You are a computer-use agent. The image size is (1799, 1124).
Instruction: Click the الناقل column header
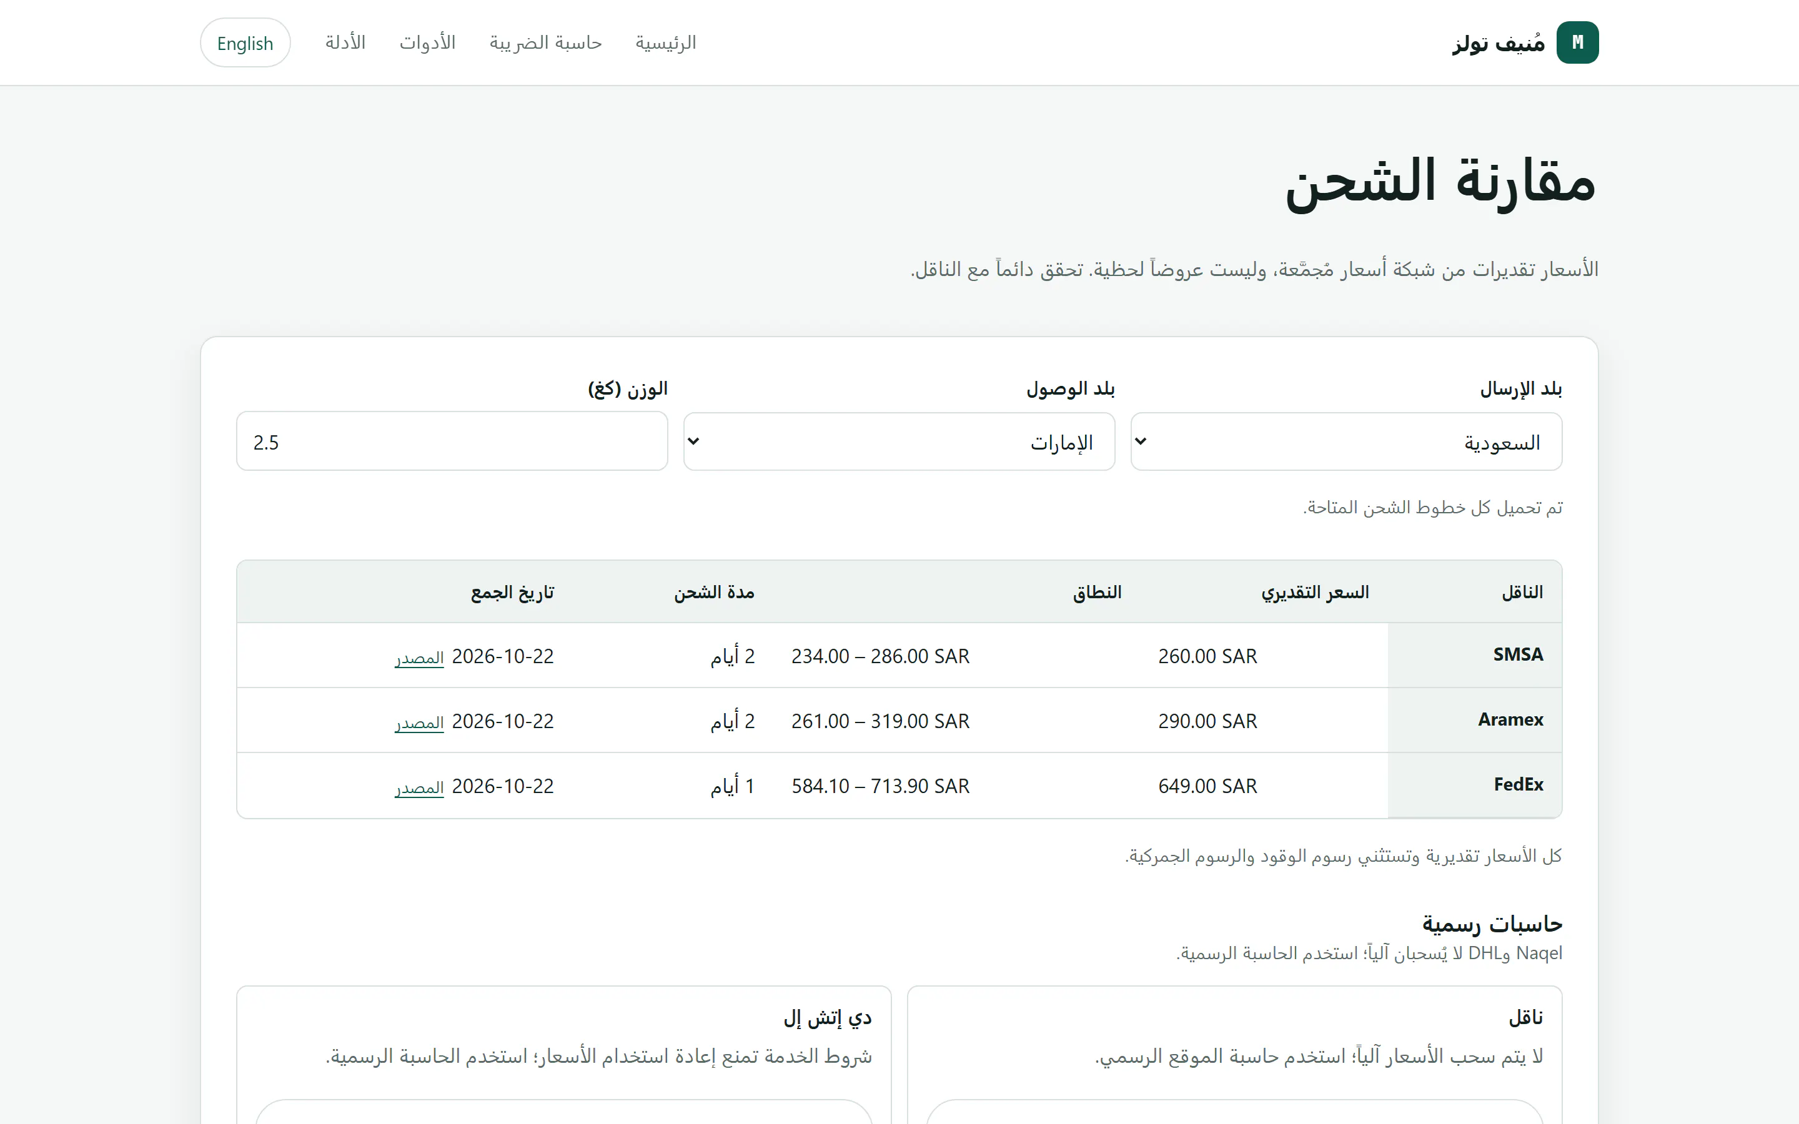(1522, 593)
